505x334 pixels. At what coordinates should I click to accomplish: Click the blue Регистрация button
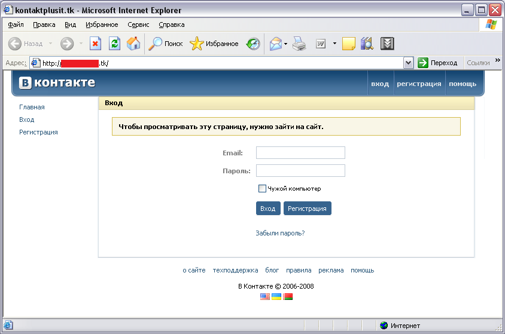click(308, 209)
